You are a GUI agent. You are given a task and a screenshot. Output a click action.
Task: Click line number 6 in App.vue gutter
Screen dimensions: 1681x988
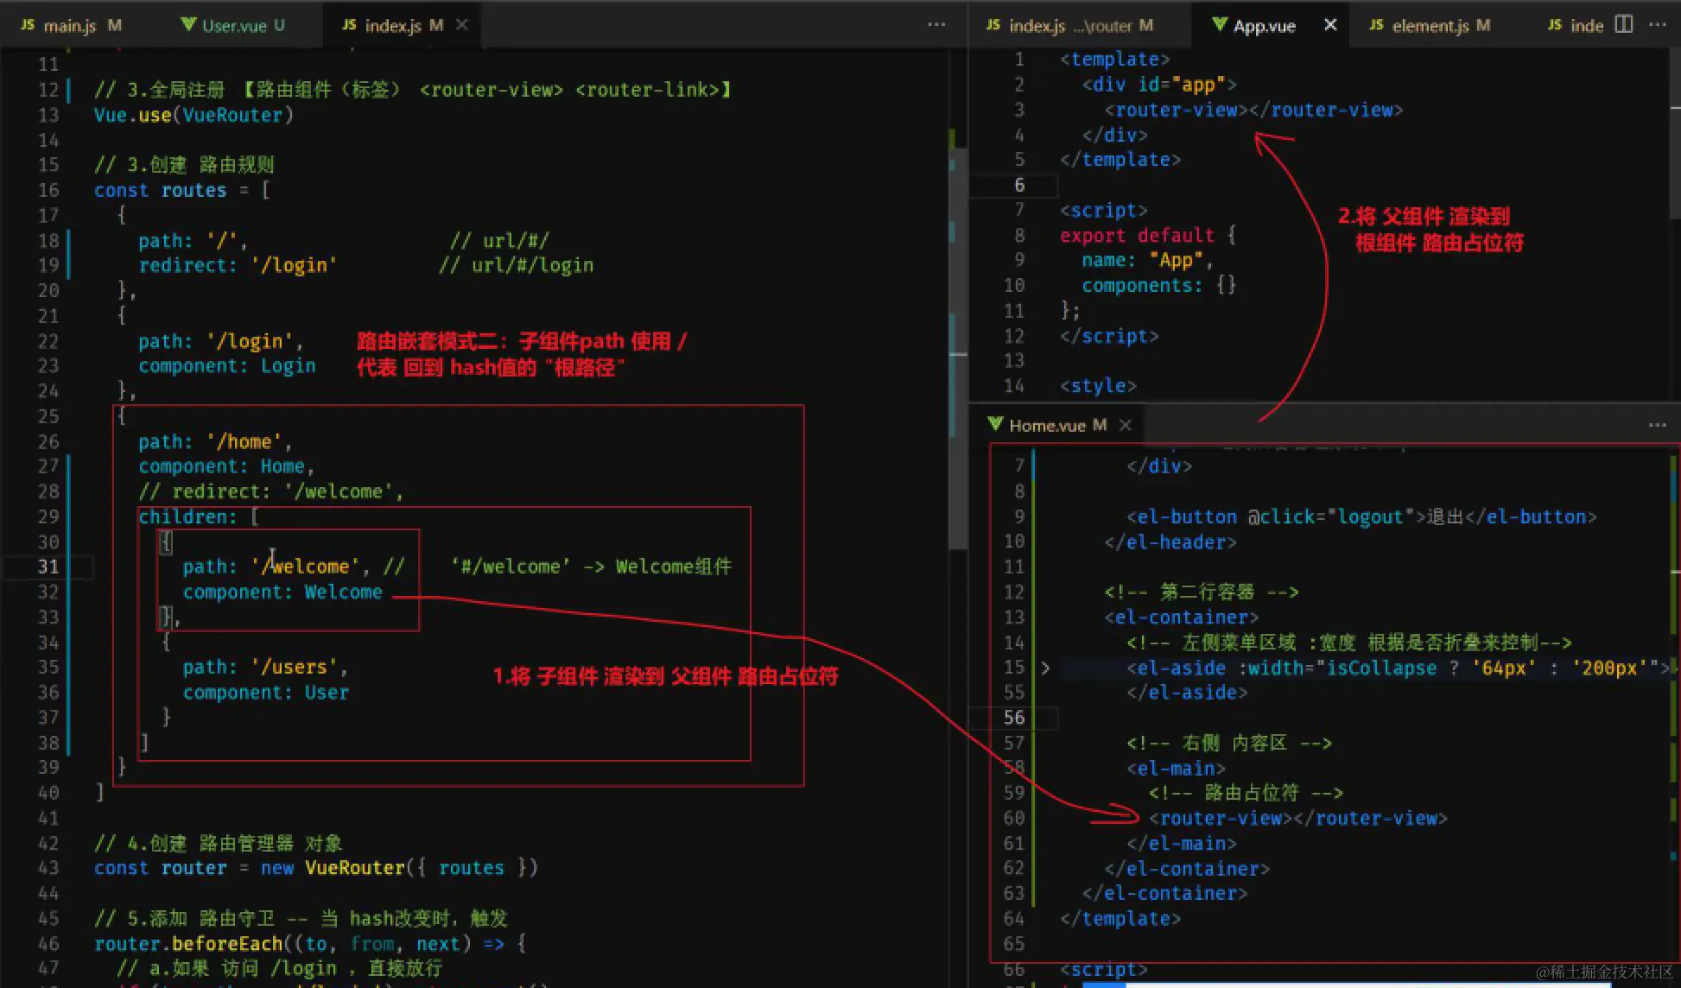(x=1019, y=185)
